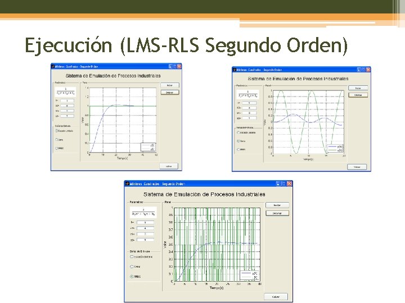Close the step-response window
The height and width of the screenshot is (303, 405).
[179, 66]
